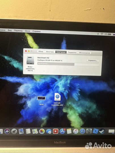Open the Preview app in Dock
Image resolution: width=115 pixels, height=153 pixels.
[x=21, y=131]
